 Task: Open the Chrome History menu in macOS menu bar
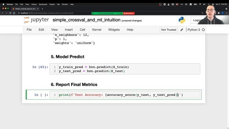pyautogui.click(x=34, y=4)
